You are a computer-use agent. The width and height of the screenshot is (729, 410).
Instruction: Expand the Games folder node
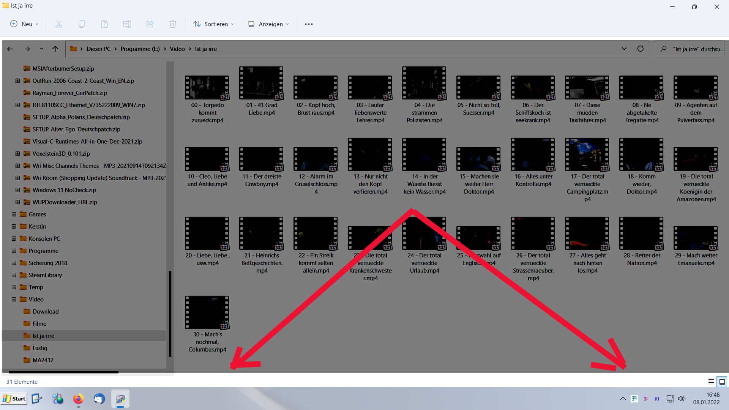(14, 214)
